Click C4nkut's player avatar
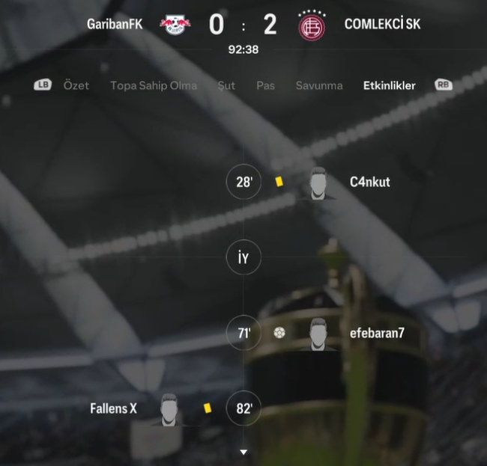This screenshot has width=487, height=466. (x=318, y=183)
